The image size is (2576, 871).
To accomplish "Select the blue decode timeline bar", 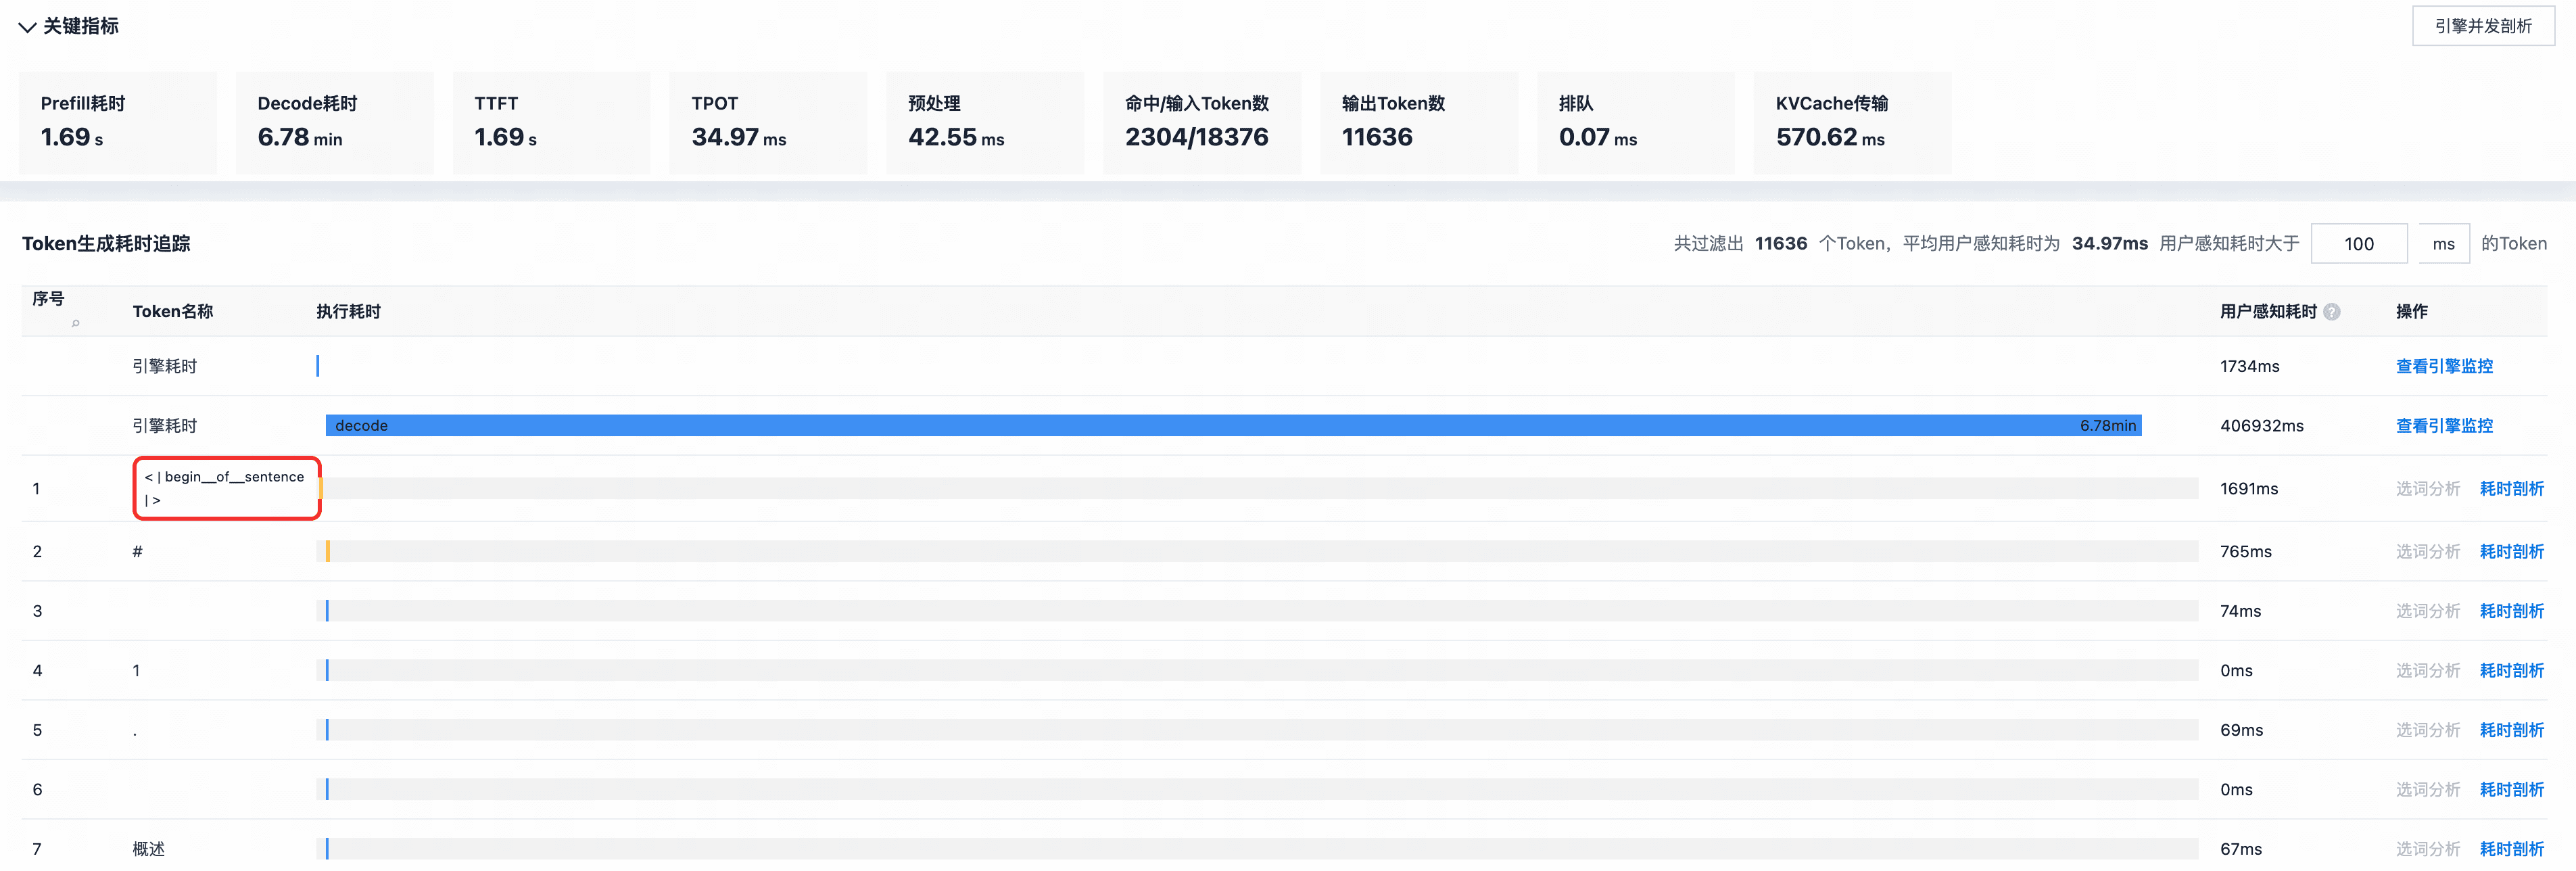I will coord(1233,426).
